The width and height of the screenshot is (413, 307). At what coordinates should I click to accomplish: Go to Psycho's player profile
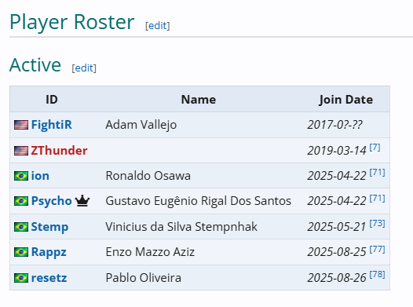[51, 201]
